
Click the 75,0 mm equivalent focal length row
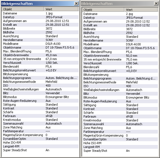pos(120,59)
